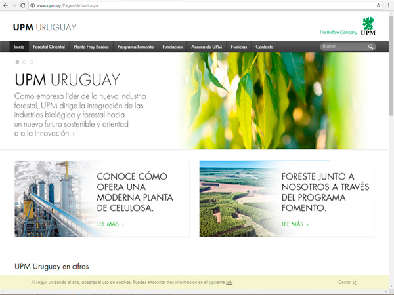Expand Acerca de UPM menu
Image resolution: width=394 pixels, height=295 pixels.
206,47
